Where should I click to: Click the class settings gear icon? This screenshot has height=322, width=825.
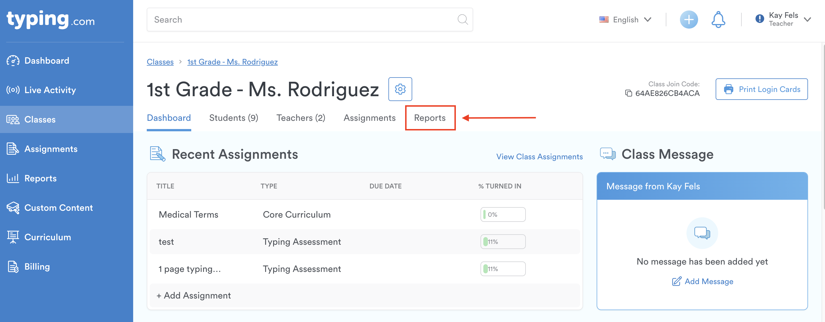coord(400,89)
